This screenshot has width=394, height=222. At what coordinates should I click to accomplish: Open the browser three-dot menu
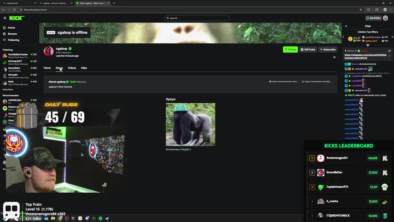(390, 10)
